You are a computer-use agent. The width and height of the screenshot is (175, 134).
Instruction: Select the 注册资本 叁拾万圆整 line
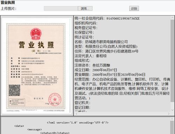(x=92, y=65)
